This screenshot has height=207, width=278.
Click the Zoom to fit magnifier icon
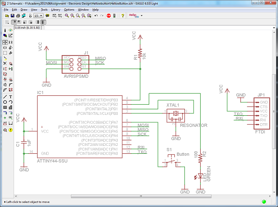tap(67, 16)
